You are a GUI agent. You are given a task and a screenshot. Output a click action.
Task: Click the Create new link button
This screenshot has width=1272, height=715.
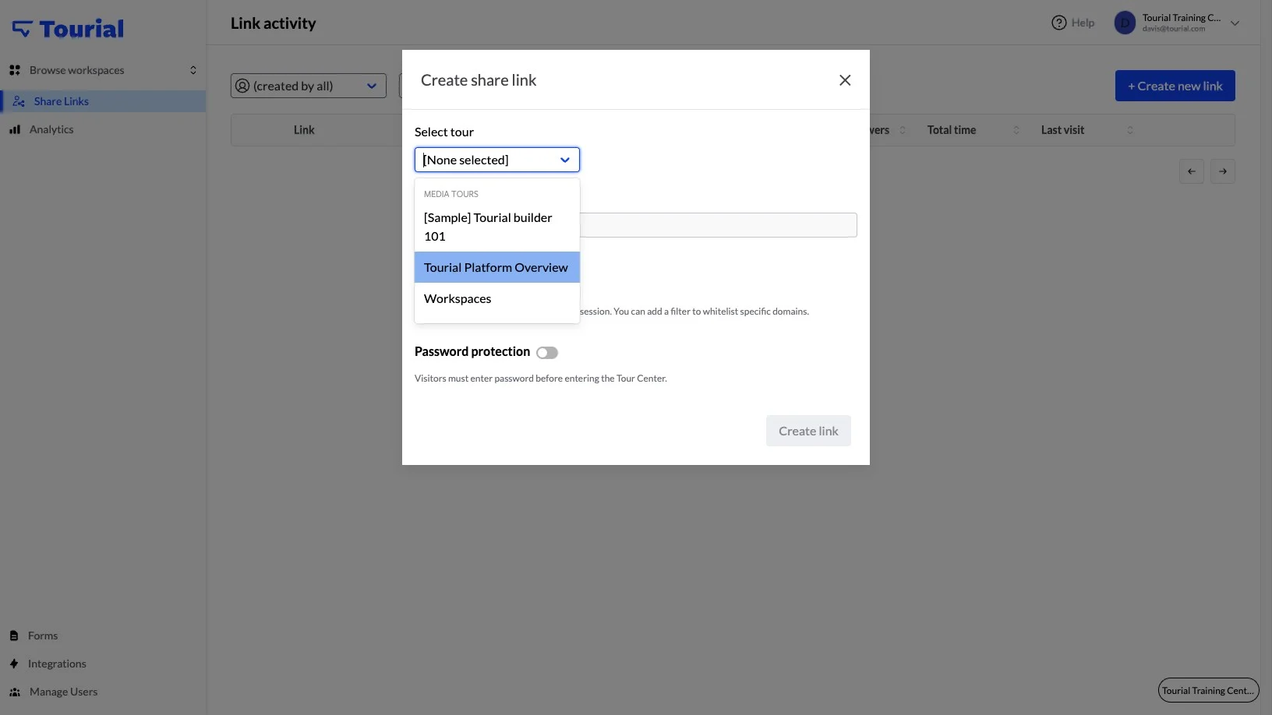[x=1175, y=86]
